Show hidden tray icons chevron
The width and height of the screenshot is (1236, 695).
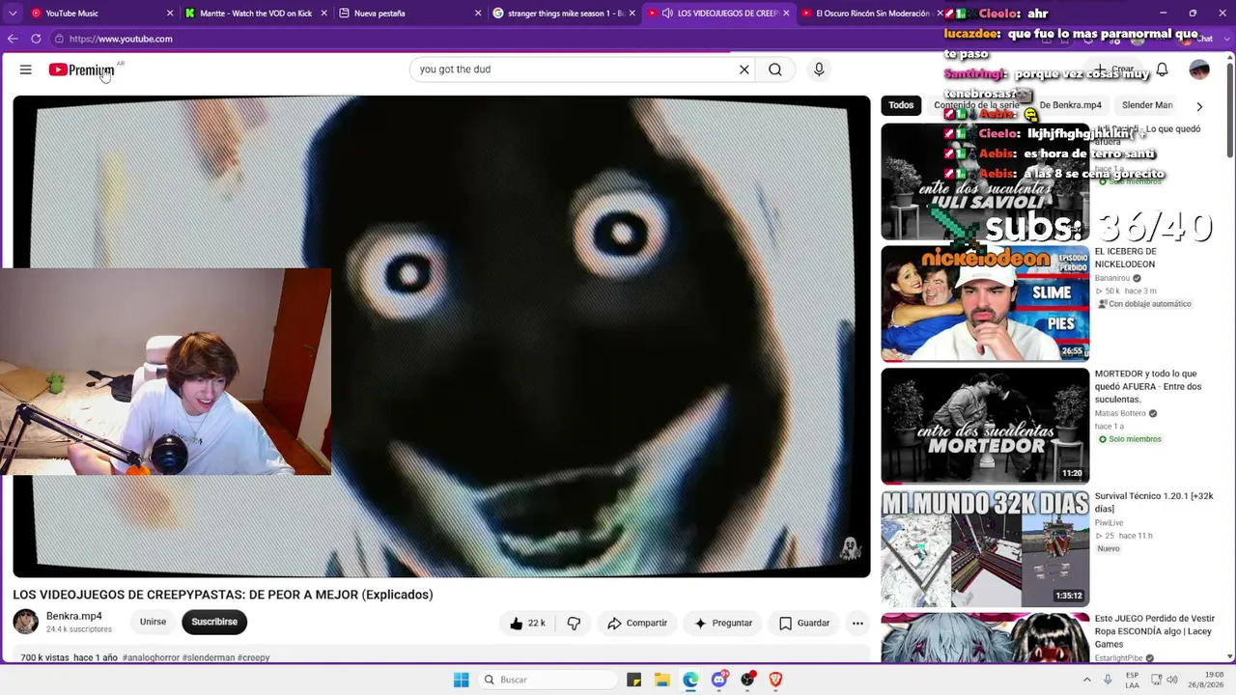1086,680
